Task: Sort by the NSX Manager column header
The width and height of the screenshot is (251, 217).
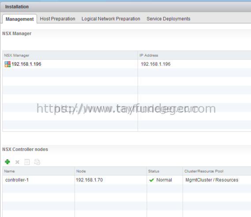Action: point(70,55)
